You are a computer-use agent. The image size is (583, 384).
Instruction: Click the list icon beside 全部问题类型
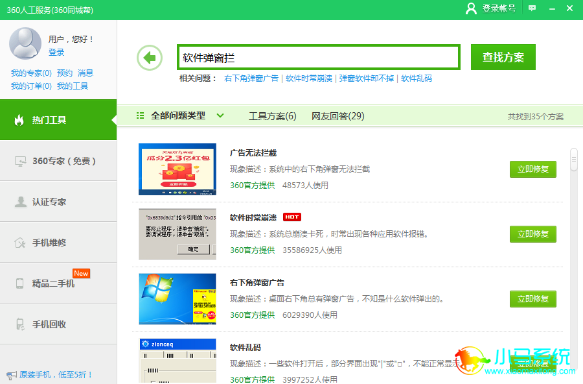[x=140, y=116]
